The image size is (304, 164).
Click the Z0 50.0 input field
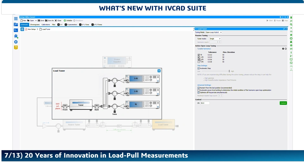[205, 103]
